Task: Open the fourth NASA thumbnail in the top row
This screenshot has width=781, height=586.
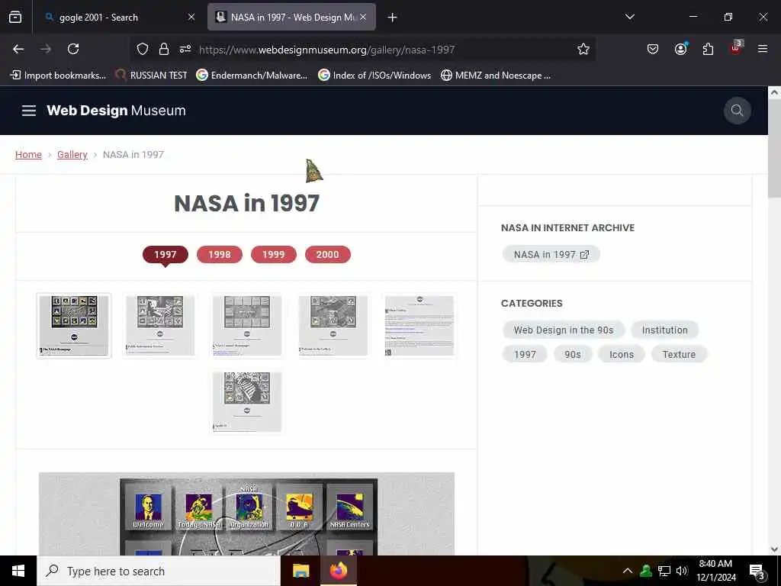Action: click(333, 325)
